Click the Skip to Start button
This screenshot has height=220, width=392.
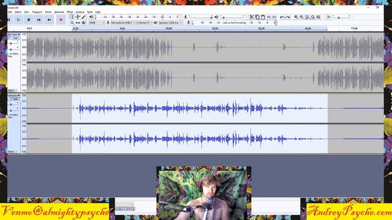[39, 20]
